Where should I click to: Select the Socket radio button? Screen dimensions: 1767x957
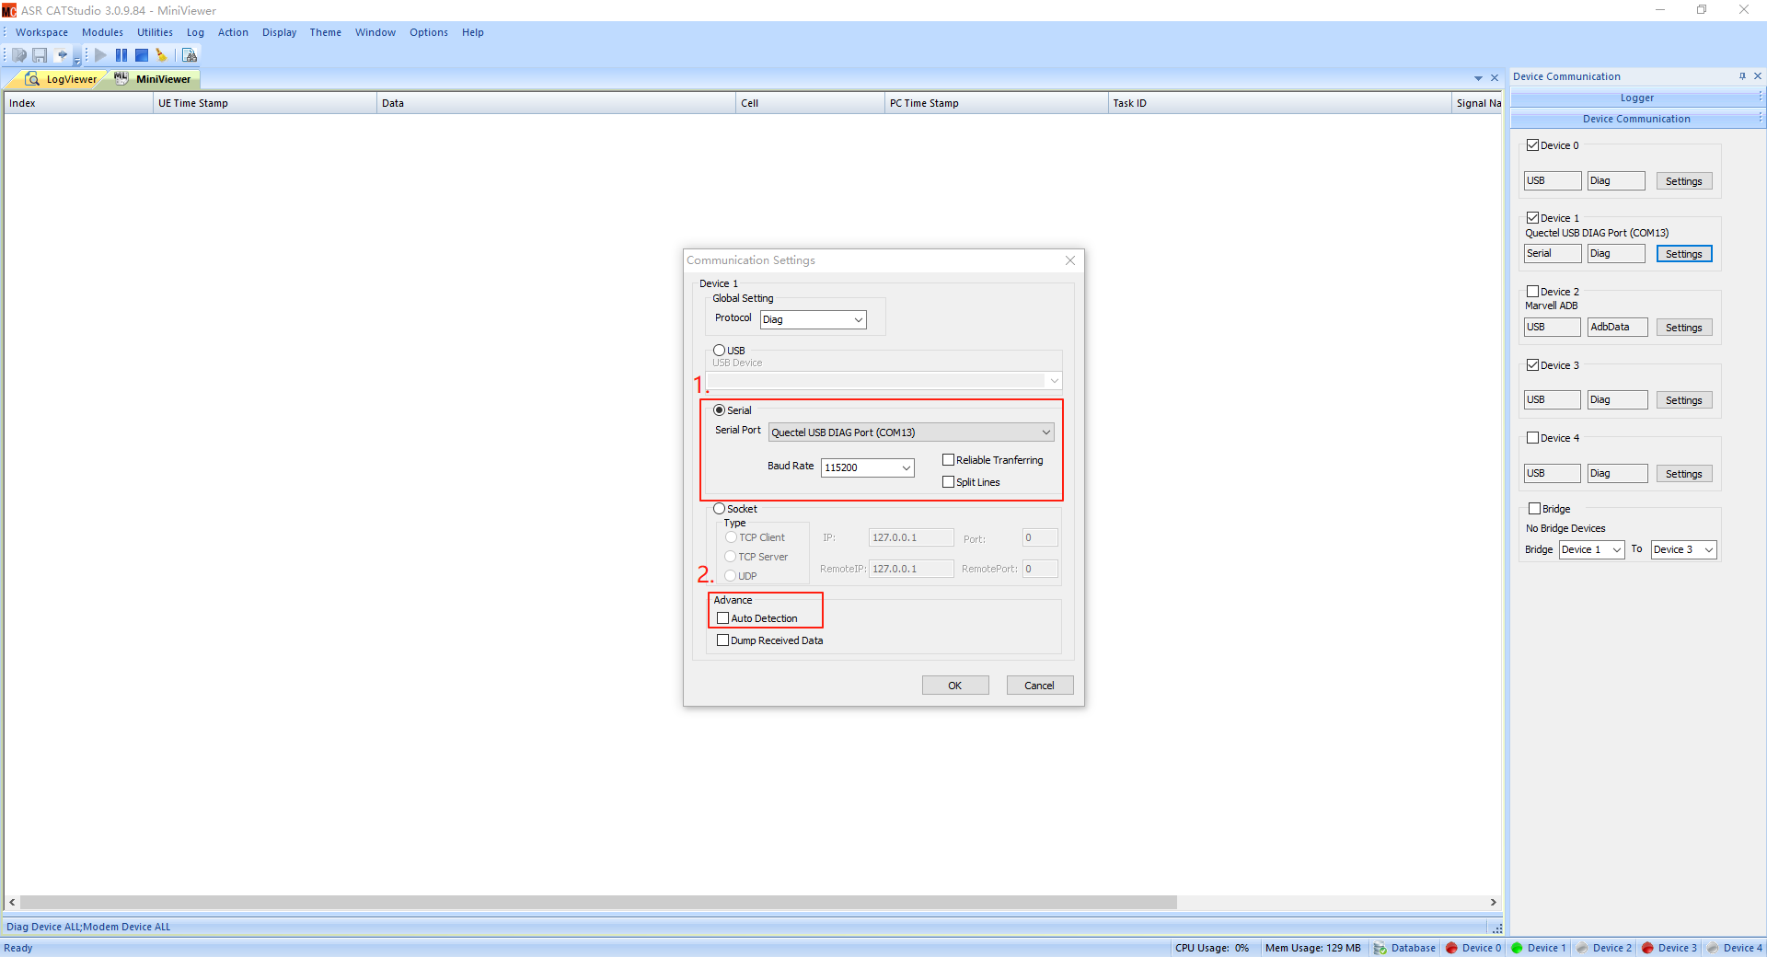coord(720,509)
